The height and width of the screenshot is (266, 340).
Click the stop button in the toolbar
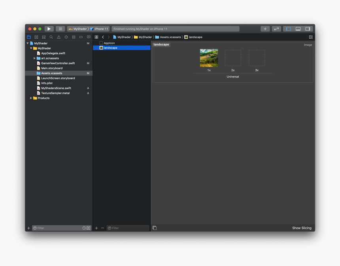click(60, 28)
